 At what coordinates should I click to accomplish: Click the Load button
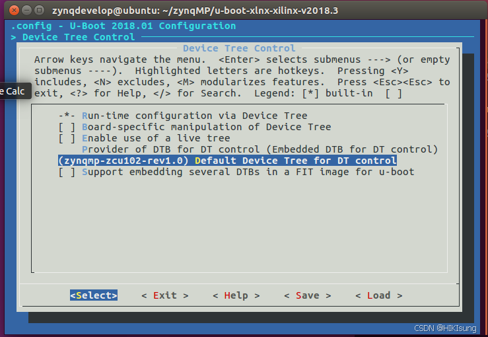pos(378,295)
